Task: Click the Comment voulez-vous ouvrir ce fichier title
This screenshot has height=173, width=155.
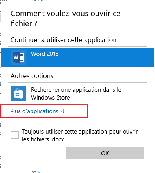Action: click(x=65, y=18)
